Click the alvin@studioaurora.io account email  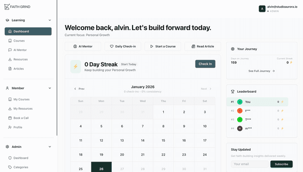(x=282, y=7)
